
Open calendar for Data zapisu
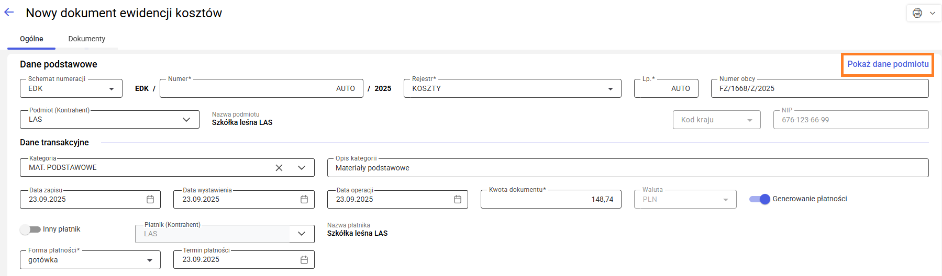pyautogui.click(x=150, y=199)
